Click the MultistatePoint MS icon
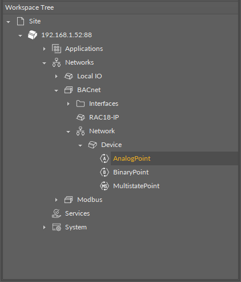The height and width of the screenshot is (282, 241). tap(105, 186)
